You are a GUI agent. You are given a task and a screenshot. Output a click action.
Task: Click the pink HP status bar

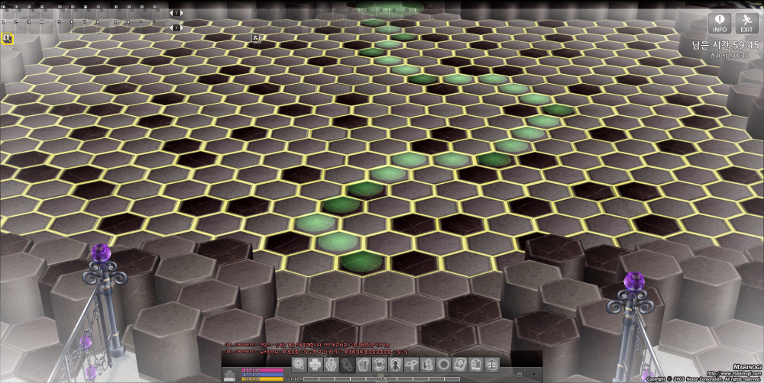262,369
